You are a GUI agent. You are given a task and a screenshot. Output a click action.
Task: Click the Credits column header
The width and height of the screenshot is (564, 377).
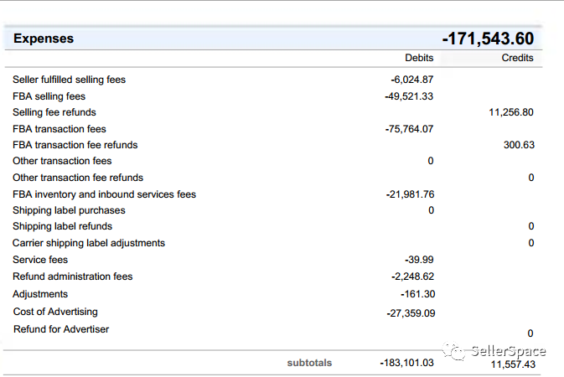click(517, 58)
